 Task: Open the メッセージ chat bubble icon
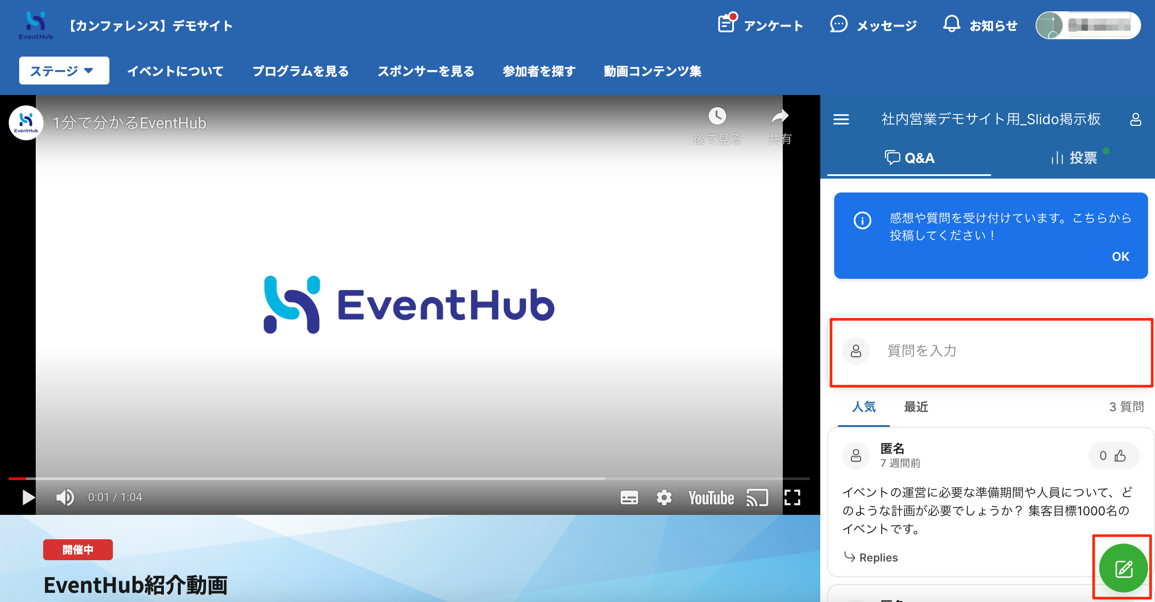(x=838, y=24)
